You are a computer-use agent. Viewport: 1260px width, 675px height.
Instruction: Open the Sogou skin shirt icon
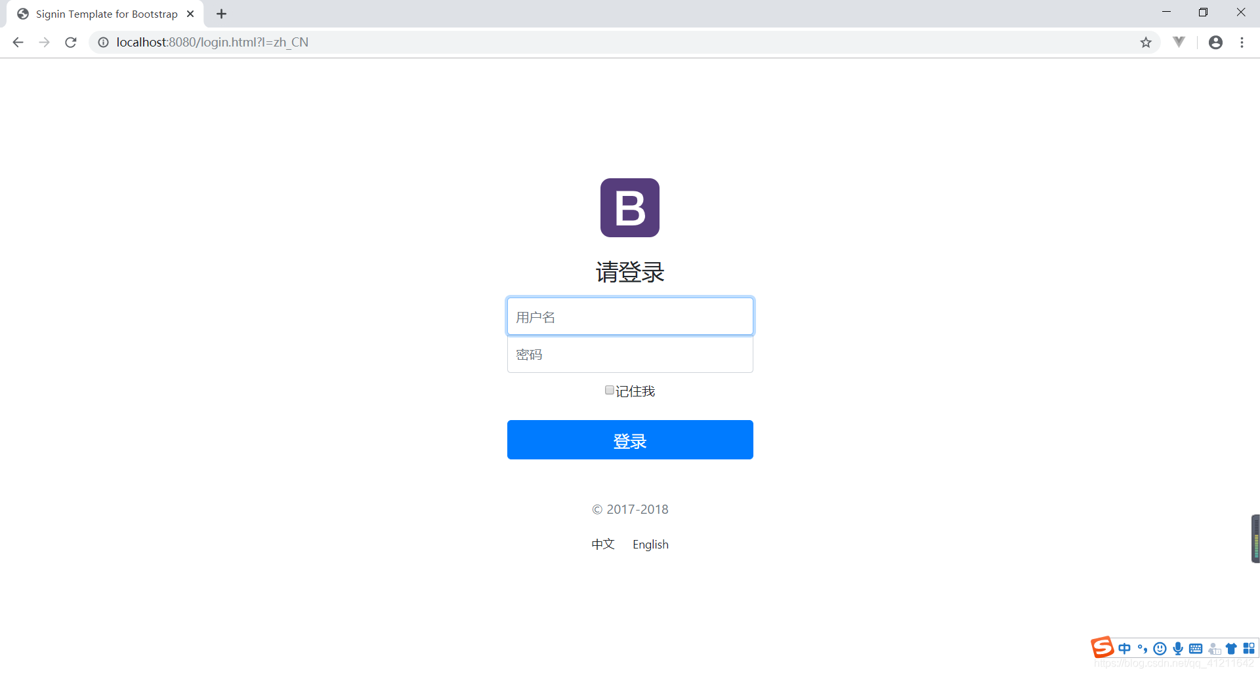point(1231,649)
